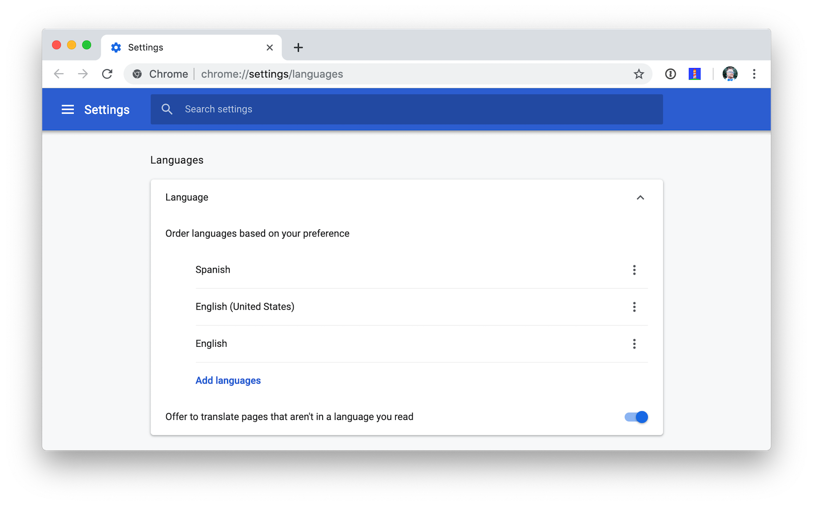Click the Add languages link
The width and height of the screenshot is (813, 506).
[x=228, y=380]
